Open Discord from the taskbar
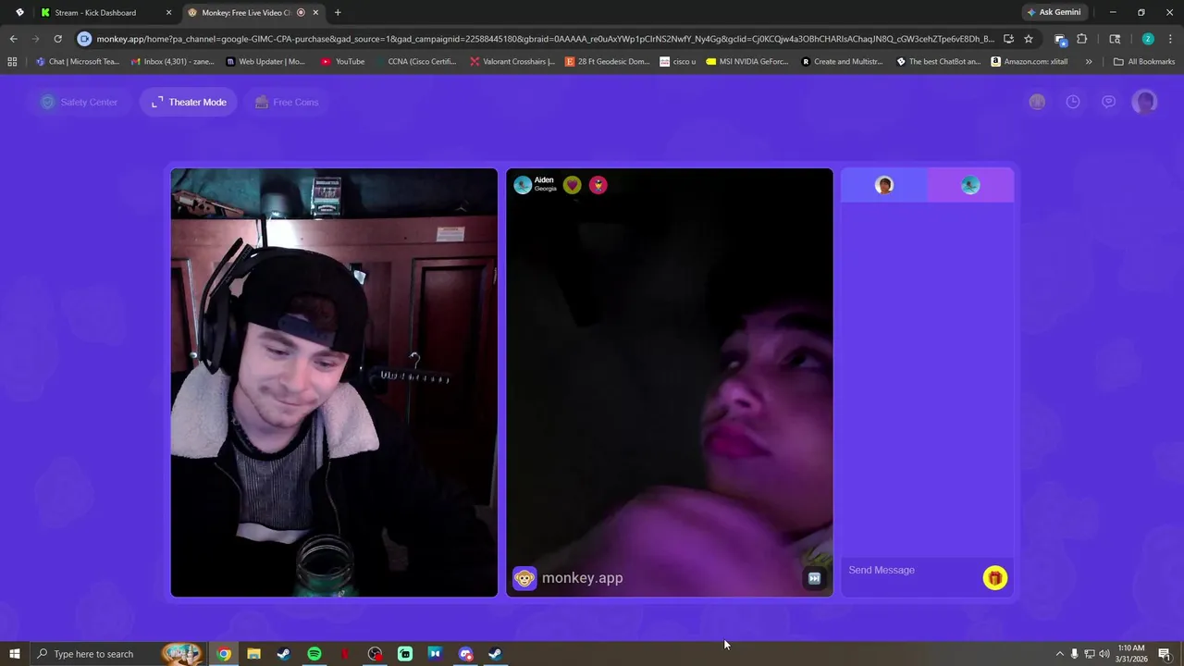The width and height of the screenshot is (1184, 666). (x=465, y=654)
